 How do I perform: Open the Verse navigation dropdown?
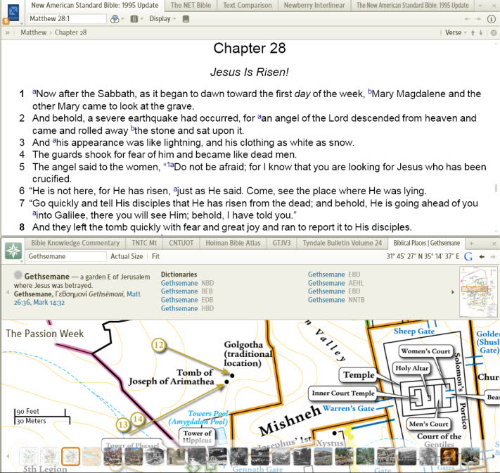pos(456,32)
